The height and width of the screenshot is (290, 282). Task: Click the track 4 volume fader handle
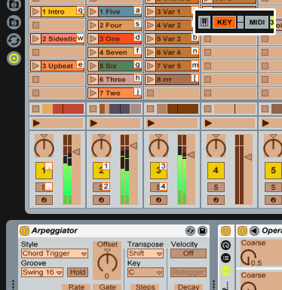[248, 157]
